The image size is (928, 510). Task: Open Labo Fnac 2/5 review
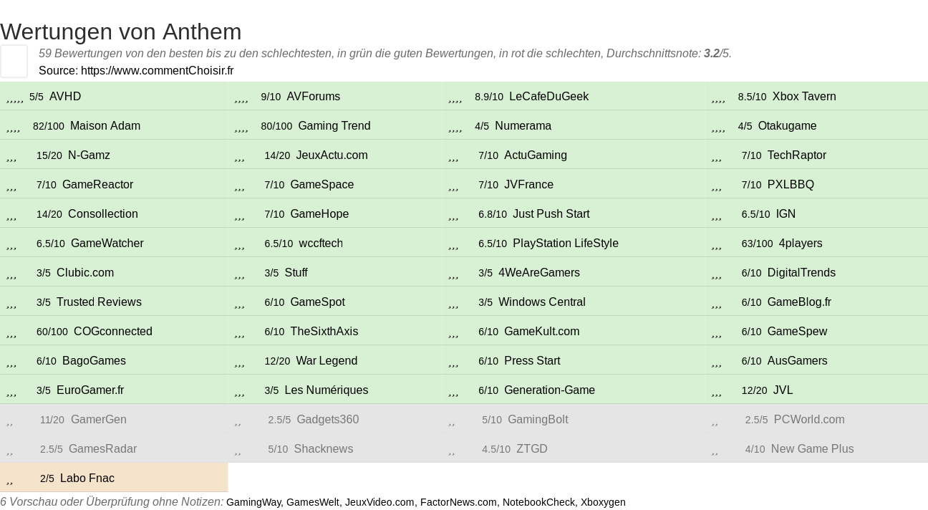coord(87,478)
